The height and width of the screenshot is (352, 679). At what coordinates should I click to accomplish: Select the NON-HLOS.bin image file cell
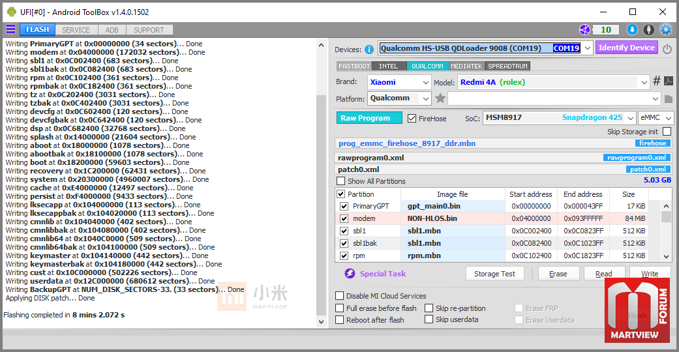[453, 218]
